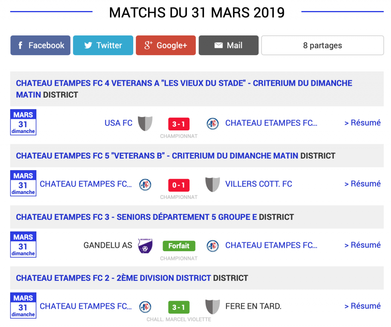391x327 pixels.
Task: Click the red 3-1 score badge
Action: click(x=179, y=124)
